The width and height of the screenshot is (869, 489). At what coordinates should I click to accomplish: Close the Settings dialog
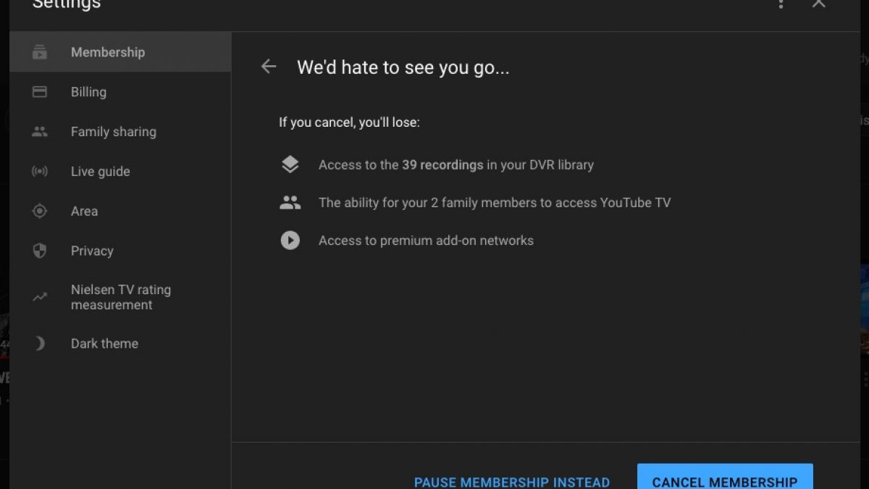(818, 4)
